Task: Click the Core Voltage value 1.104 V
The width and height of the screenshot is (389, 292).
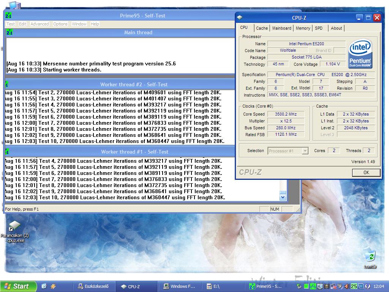Action: (x=332, y=64)
